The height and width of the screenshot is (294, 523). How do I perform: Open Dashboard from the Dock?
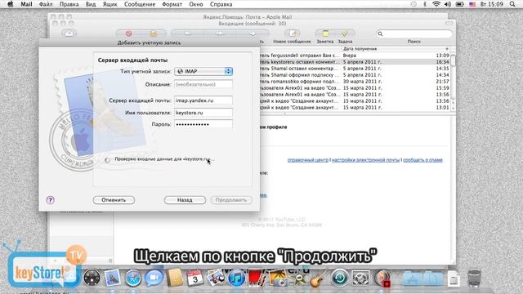tap(92, 278)
